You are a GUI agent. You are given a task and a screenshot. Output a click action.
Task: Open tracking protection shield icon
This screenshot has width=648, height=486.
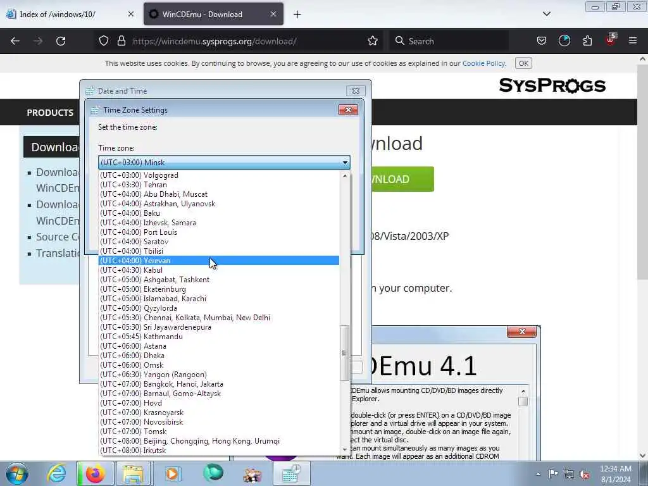point(104,41)
